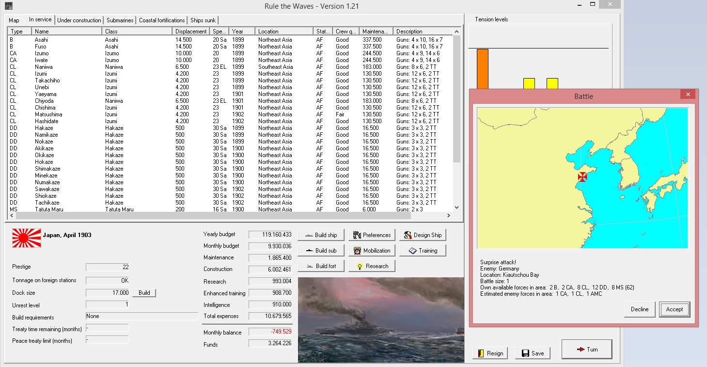The height and width of the screenshot is (367, 707).
Task: Accept the Kiautschou Bay battle
Action: click(674, 309)
